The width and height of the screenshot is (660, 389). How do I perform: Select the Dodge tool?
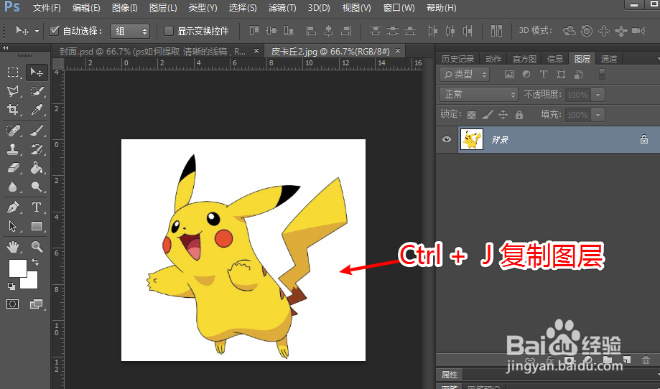37,187
